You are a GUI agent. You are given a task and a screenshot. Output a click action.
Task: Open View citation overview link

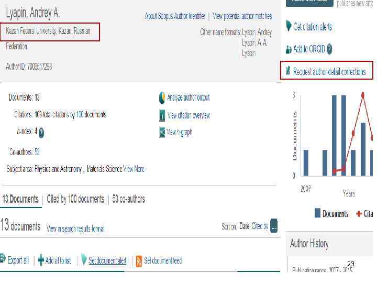tap(188, 115)
